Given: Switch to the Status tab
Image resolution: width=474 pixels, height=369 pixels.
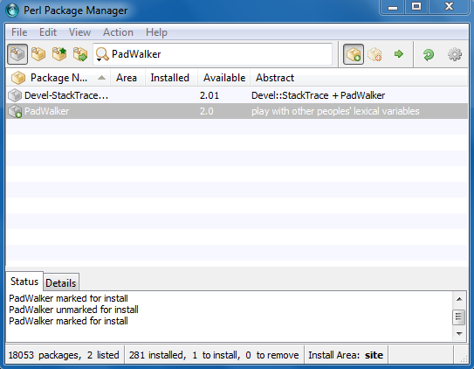Looking at the screenshot, I should coord(24,282).
